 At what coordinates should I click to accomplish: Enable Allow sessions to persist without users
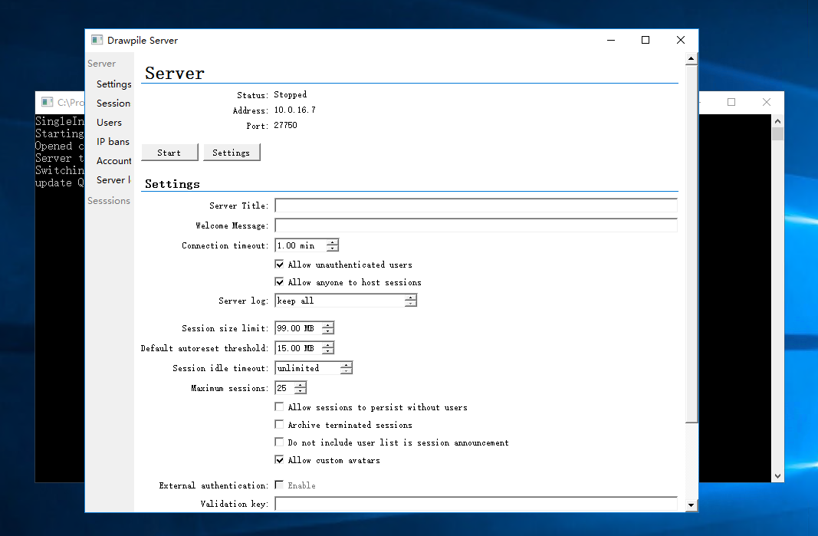[280, 406]
